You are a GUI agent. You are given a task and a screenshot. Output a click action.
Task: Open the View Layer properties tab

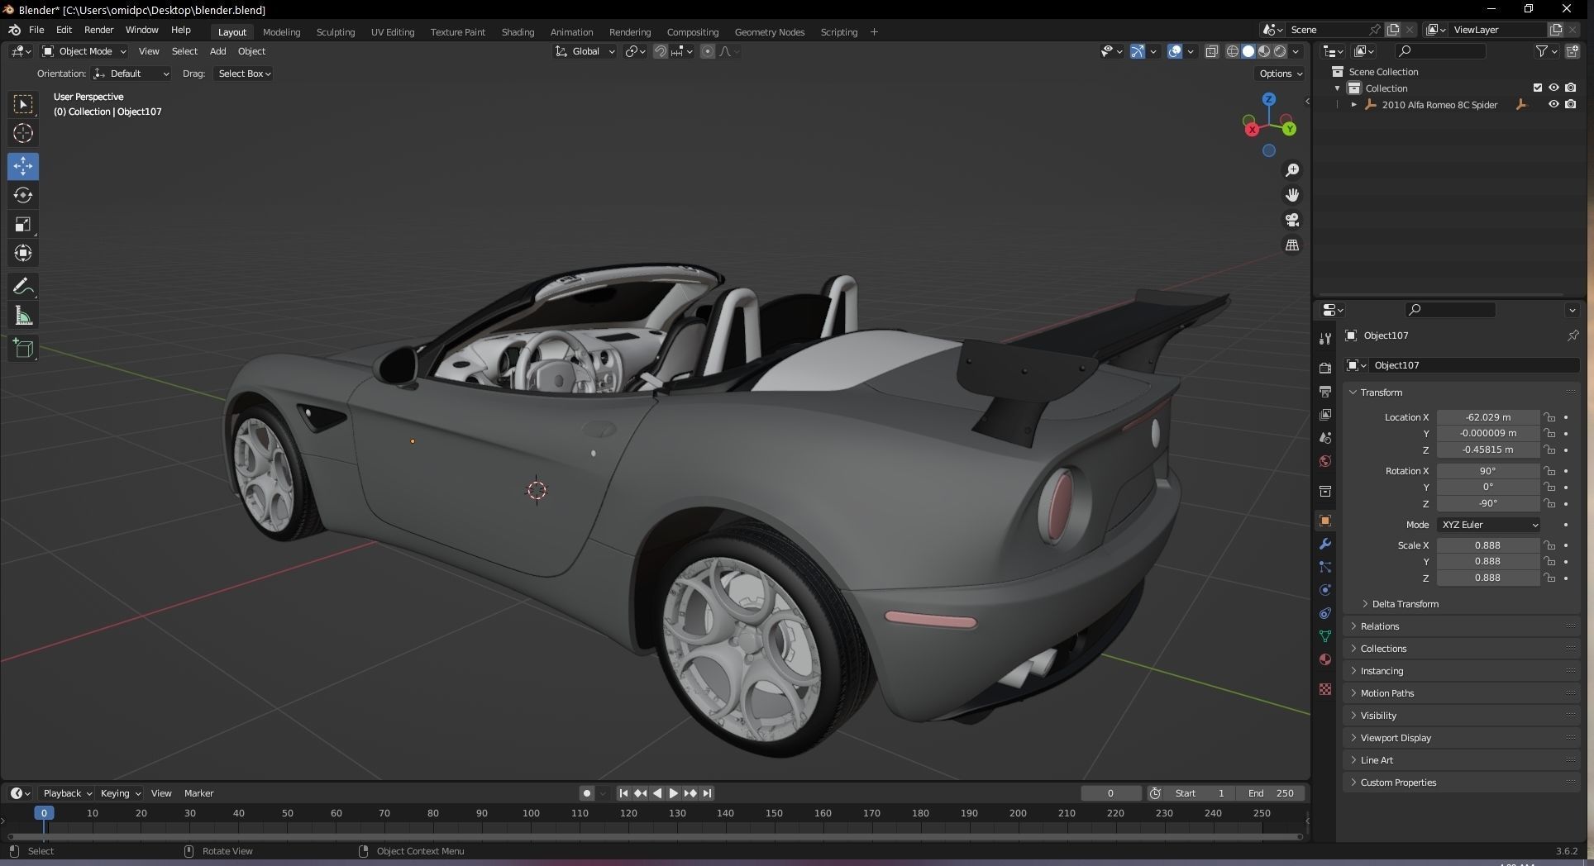pos(1324,414)
